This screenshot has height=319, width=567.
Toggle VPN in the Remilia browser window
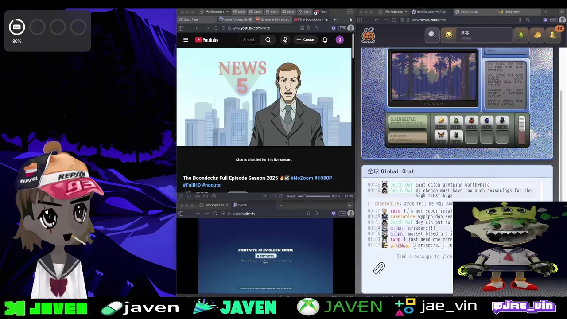coord(554,20)
